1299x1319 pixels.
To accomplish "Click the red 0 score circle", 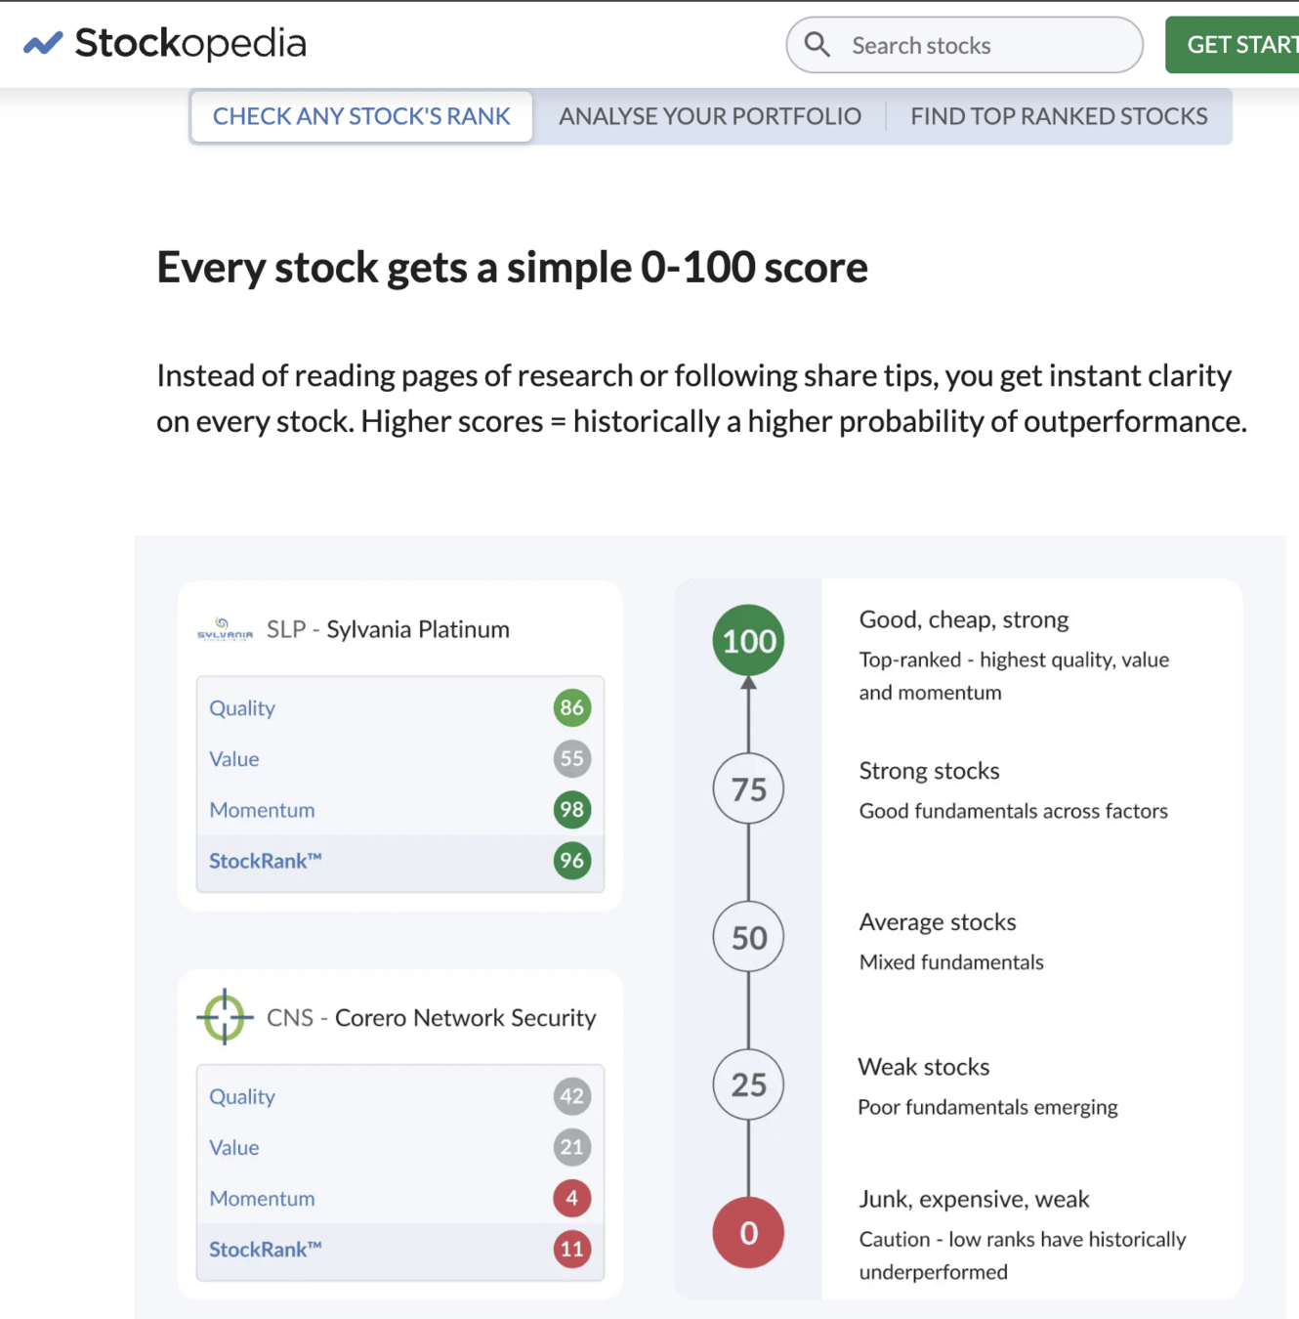I will coord(749,1233).
